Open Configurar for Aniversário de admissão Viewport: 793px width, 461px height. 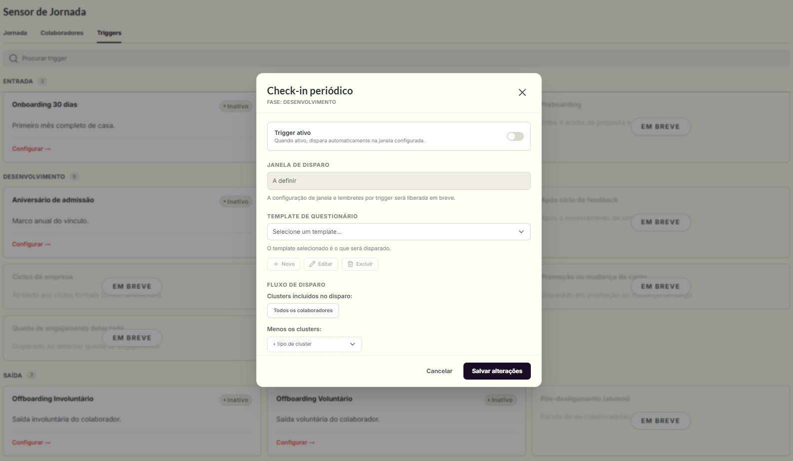[31, 244]
